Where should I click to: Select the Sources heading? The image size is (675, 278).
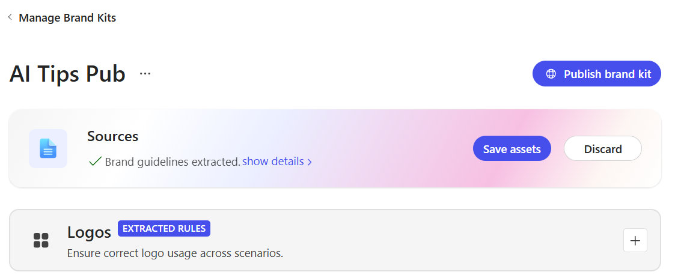(x=113, y=136)
